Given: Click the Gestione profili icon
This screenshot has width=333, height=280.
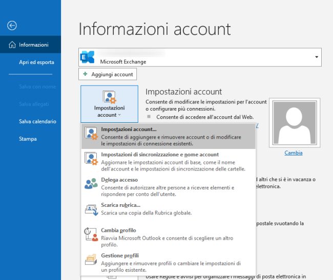Looking at the screenshot, I should [91, 260].
